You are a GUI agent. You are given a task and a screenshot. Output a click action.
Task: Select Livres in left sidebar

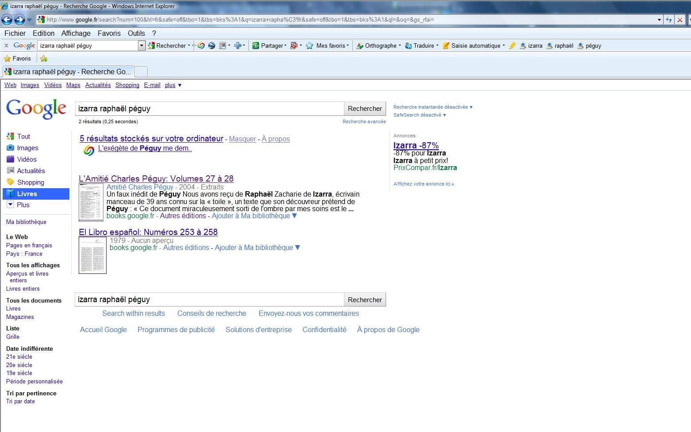pyautogui.click(x=36, y=194)
